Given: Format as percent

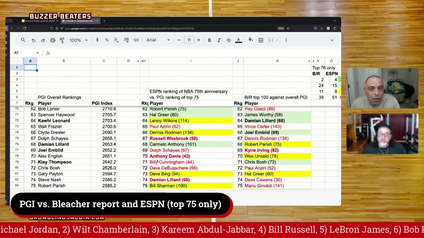Looking at the screenshot, I should pos(107,40).
